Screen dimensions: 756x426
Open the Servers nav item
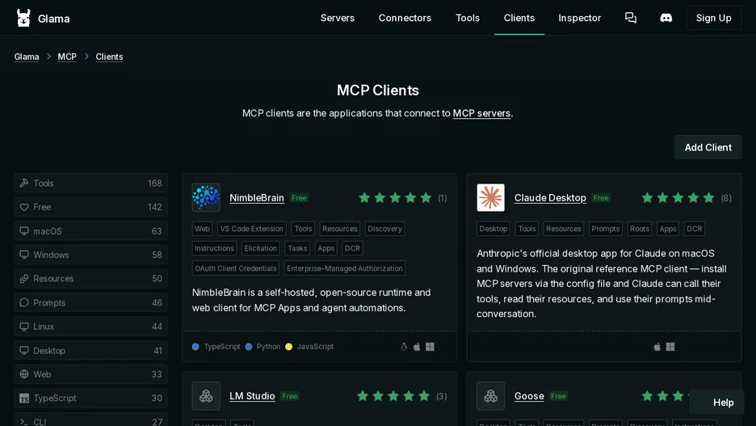(338, 18)
